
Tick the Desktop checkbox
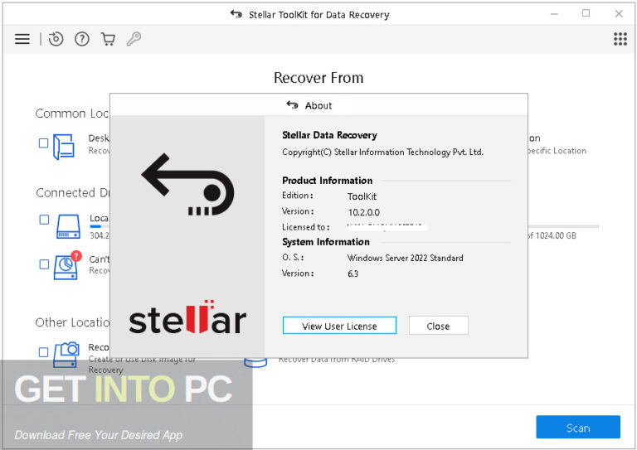click(43, 143)
